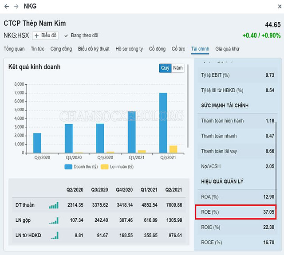This screenshot has height=255, width=284.
Task: Click the CTCP Thép Nam Kim title
Action: [x=35, y=24]
